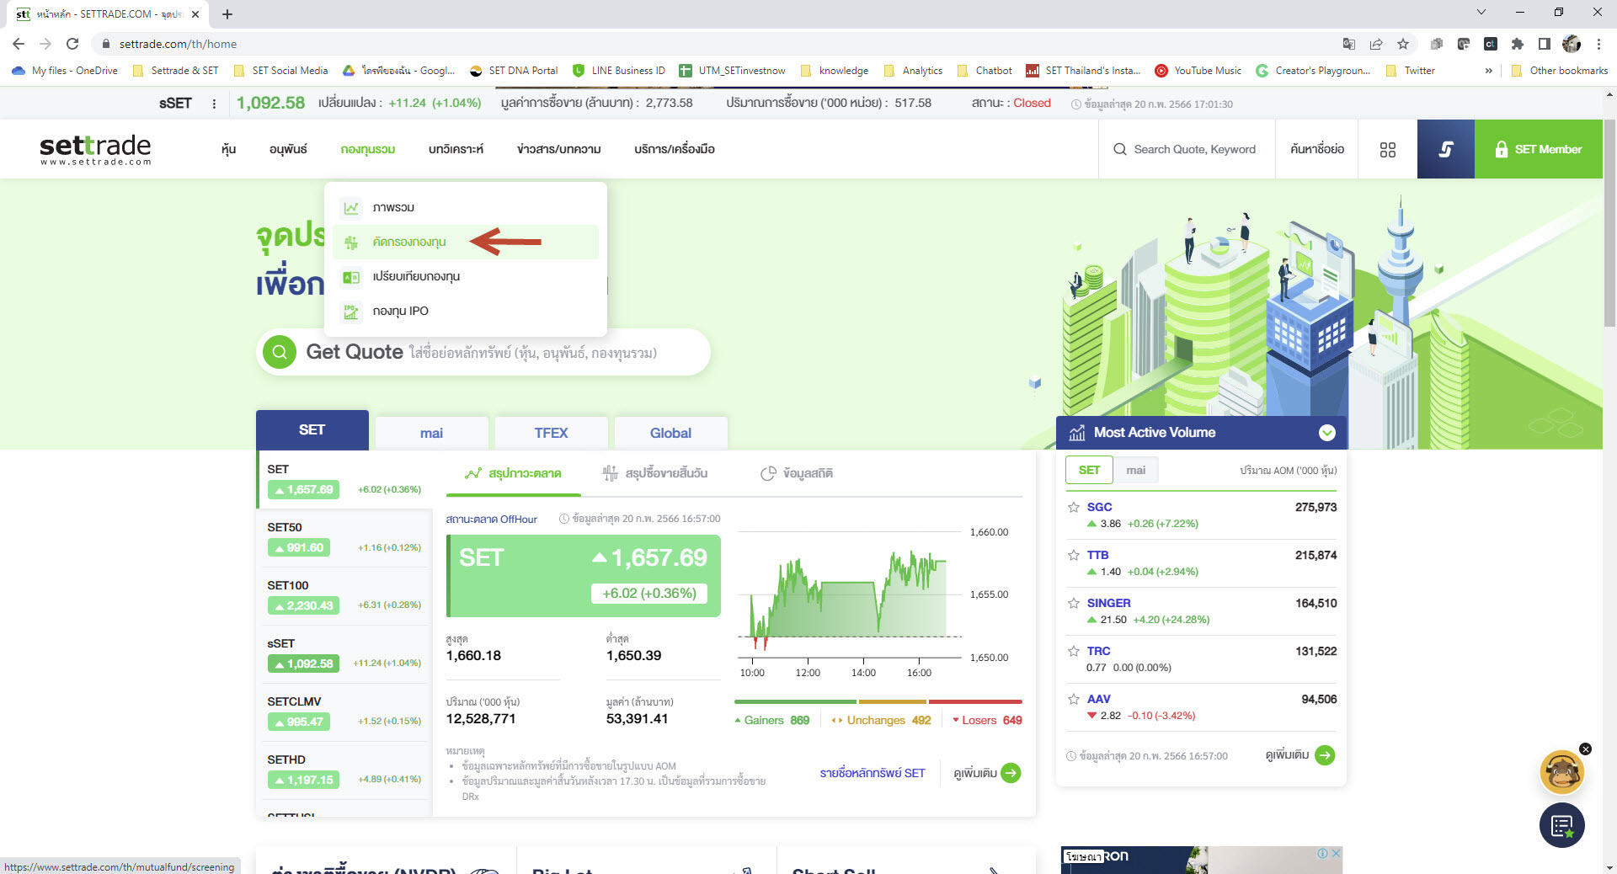Screen dimensions: 1617x874
Task: Open the green Settrade Streaming app icon
Action: click(1445, 149)
